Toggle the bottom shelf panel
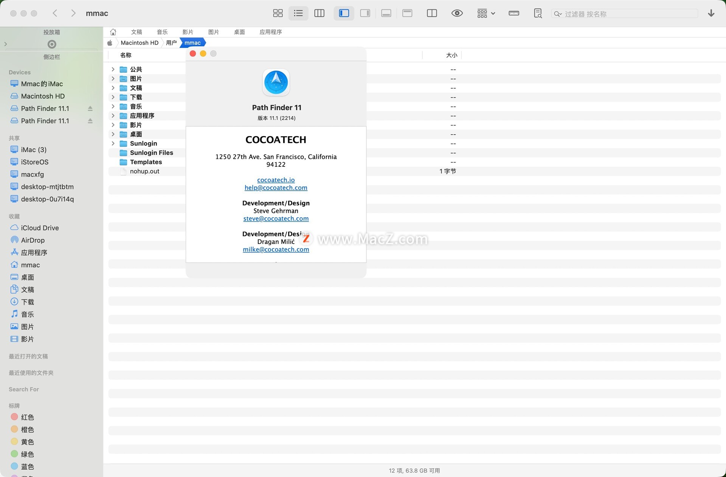 coord(386,13)
